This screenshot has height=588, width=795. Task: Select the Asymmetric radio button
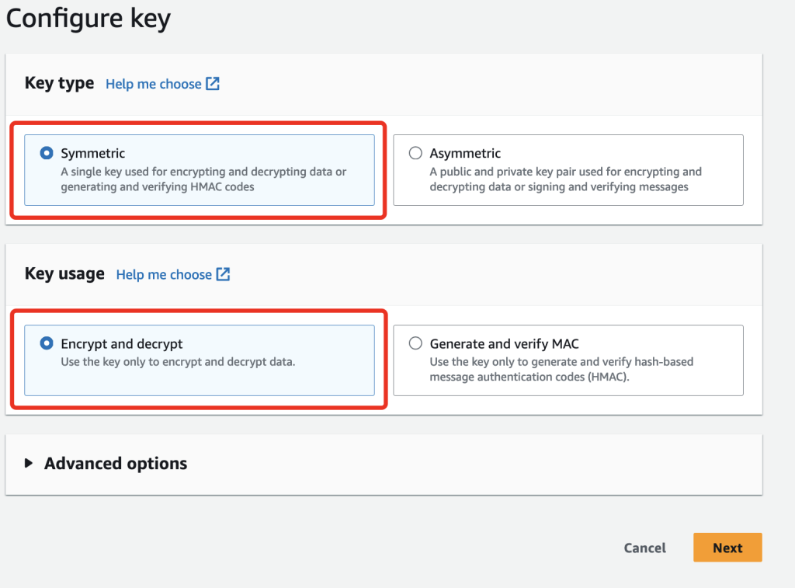[415, 153]
